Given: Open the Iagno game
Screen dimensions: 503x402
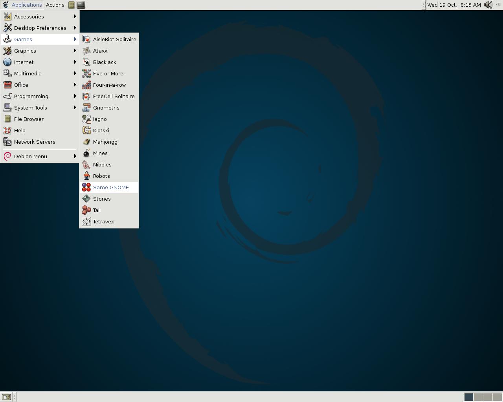Looking at the screenshot, I should [x=109, y=119].
